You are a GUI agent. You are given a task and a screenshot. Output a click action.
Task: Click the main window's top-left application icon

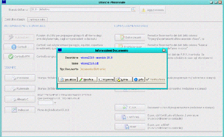click(4, 2)
